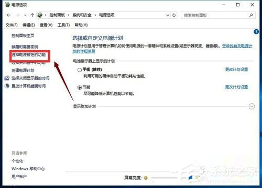262x188 pixels.
Task: Open the 文件(F) menu
Action: click(12, 25)
